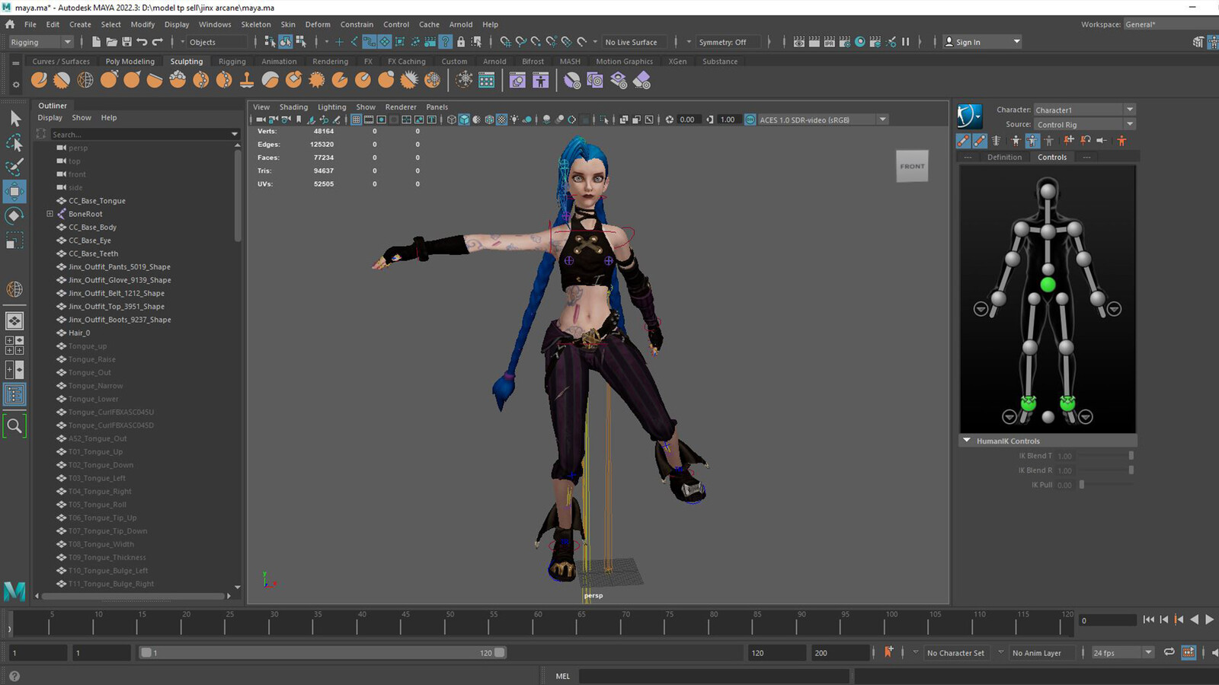Toggle the viewport grid display icon

(x=357, y=119)
